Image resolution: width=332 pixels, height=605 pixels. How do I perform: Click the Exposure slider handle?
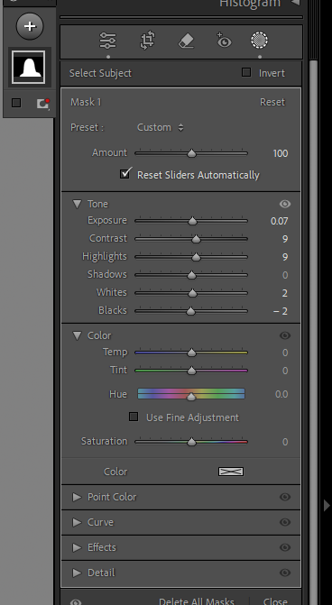click(x=192, y=221)
